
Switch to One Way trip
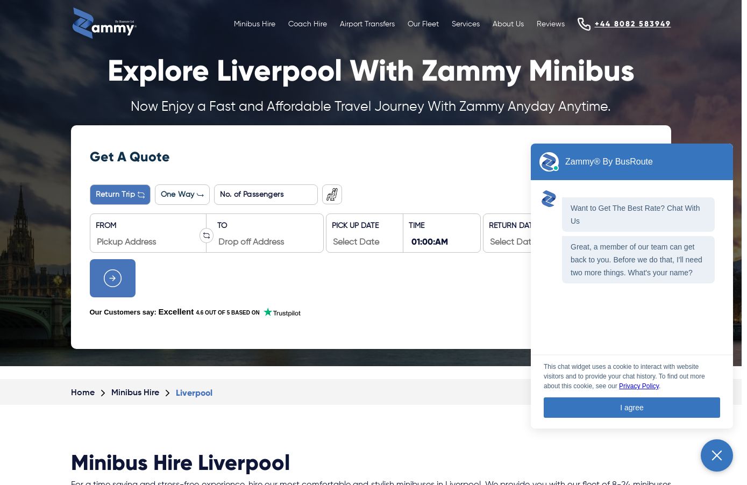pyautogui.click(x=182, y=195)
